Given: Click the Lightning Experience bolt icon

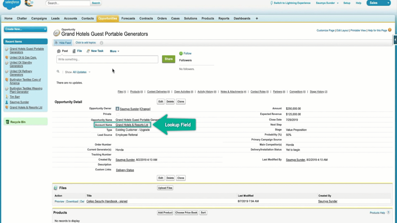Looking at the screenshot, I should click(271, 3).
